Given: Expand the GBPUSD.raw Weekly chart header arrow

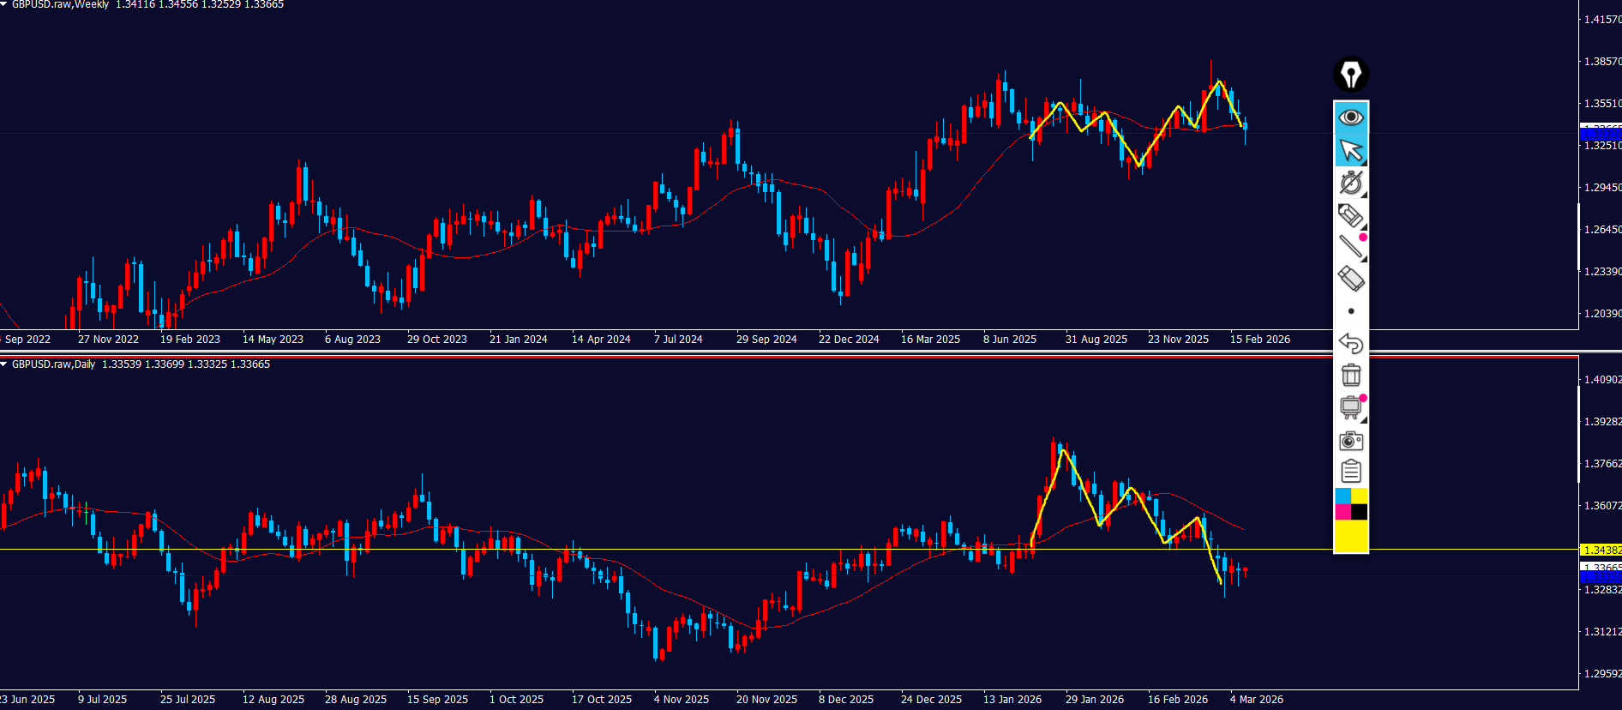Looking at the screenshot, I should click(4, 4).
